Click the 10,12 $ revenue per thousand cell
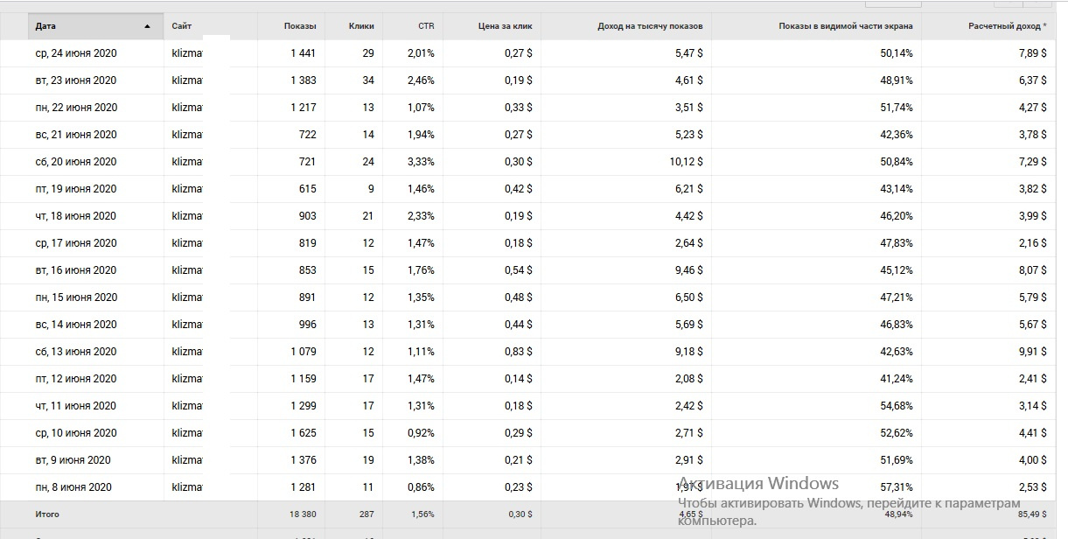This screenshot has width=1068, height=539. (x=686, y=162)
